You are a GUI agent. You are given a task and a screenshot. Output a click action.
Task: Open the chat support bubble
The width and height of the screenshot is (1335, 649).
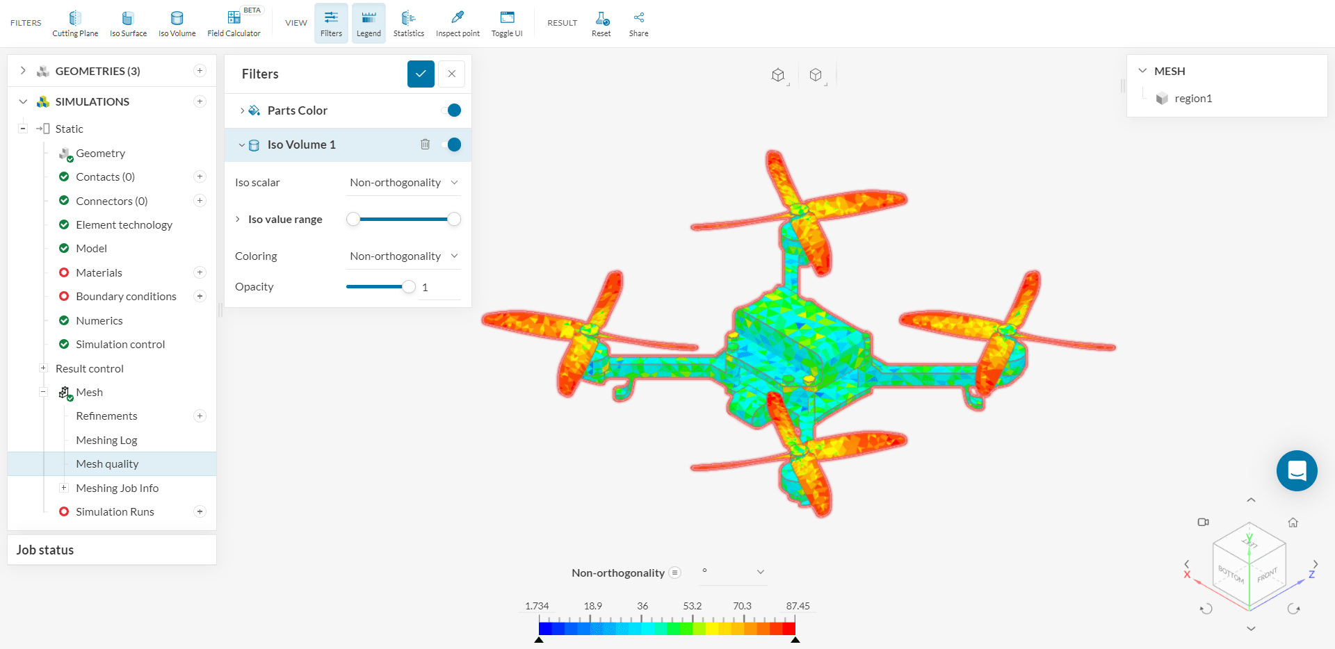[1296, 471]
